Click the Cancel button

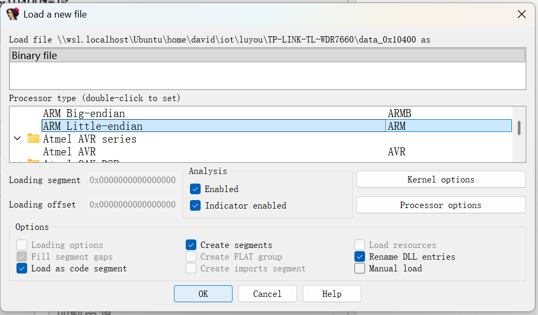click(267, 294)
